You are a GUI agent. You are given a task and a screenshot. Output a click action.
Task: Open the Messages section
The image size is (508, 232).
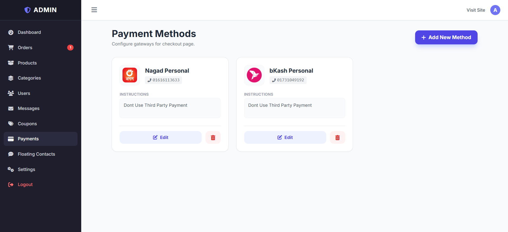point(28,108)
